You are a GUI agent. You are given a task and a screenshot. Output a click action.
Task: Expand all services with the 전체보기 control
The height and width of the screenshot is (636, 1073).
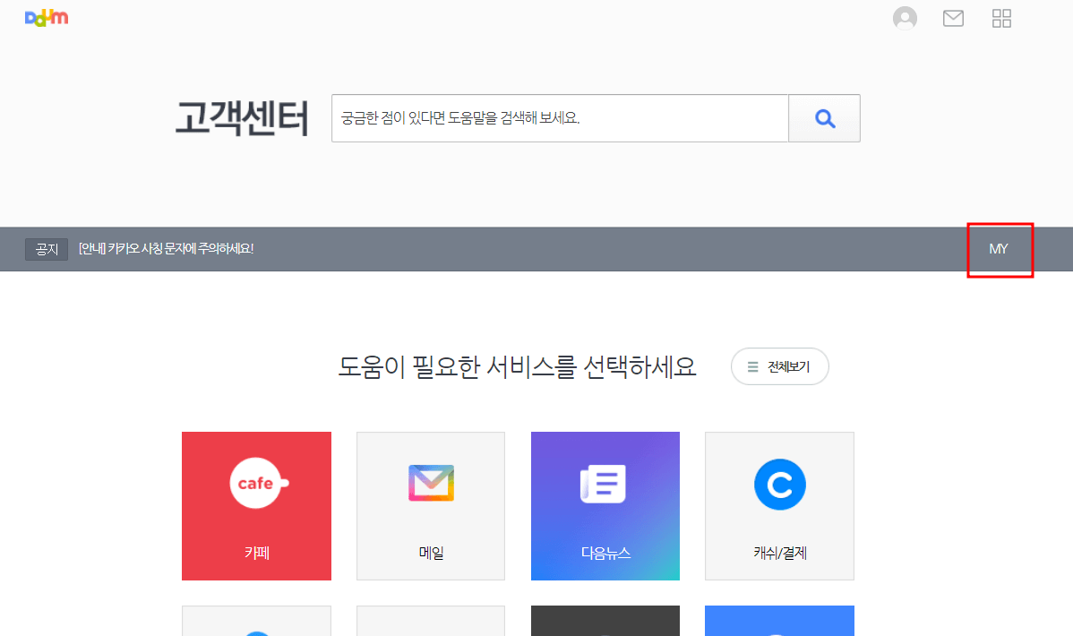(779, 365)
